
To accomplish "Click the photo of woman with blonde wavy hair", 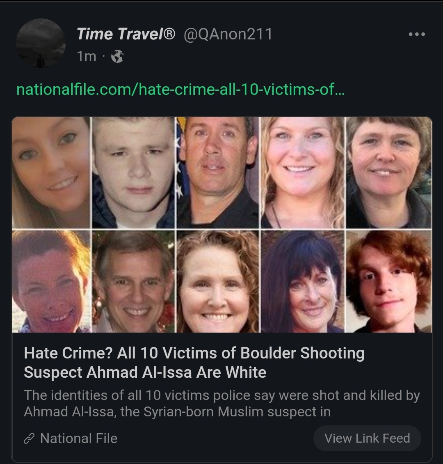I will 303,172.
